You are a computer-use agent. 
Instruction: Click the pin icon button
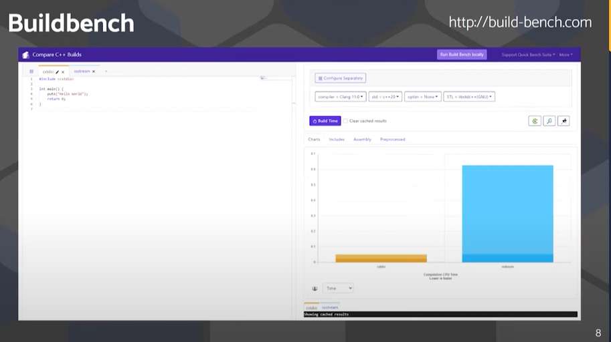click(x=563, y=121)
